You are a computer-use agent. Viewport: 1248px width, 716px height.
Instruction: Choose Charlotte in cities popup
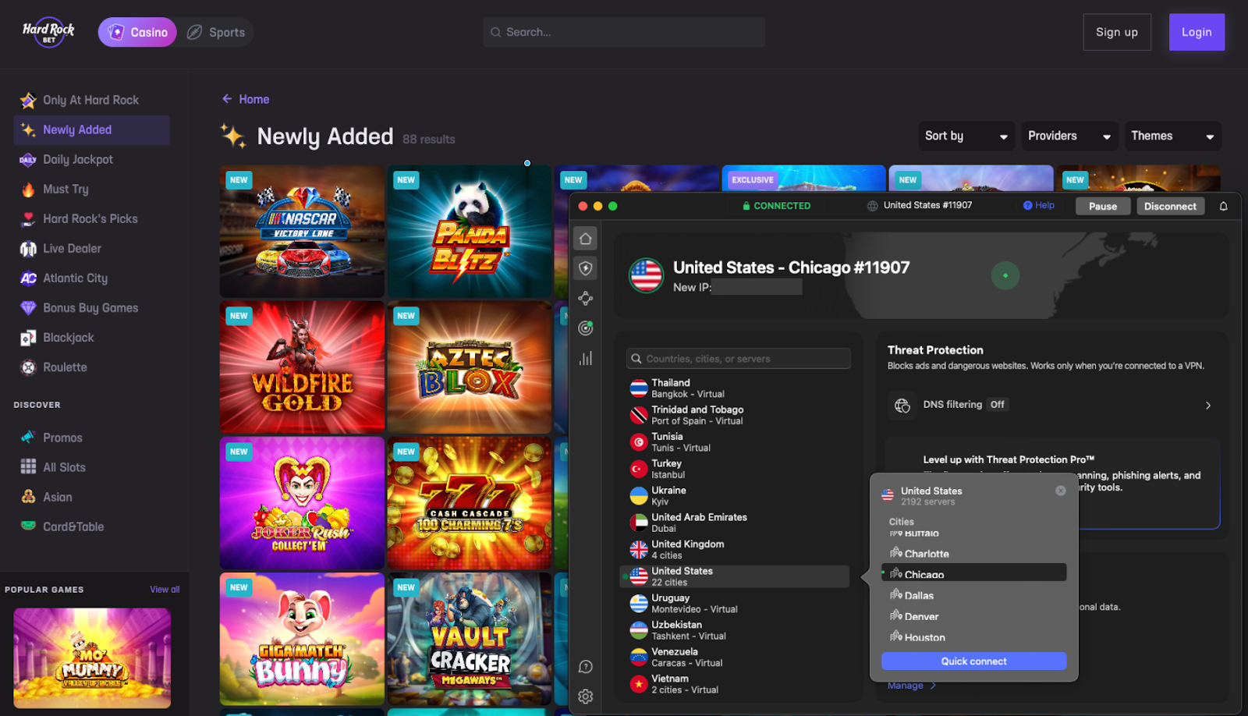click(973, 554)
